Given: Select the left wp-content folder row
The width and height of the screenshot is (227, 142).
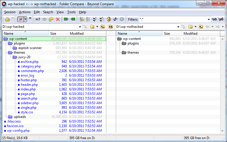Looking at the screenshot, I should pyautogui.click(x=54, y=39).
